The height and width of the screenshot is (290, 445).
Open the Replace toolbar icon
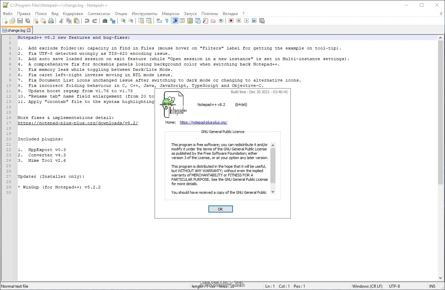tap(113, 21)
